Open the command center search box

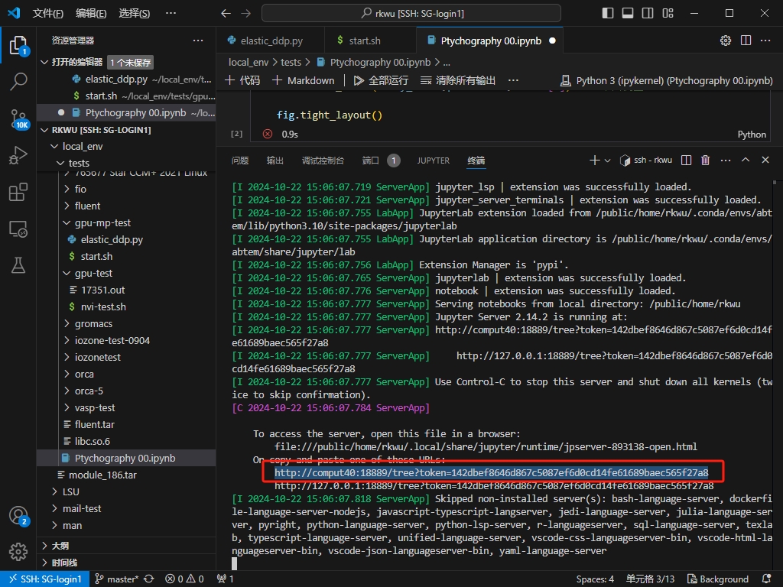point(411,14)
